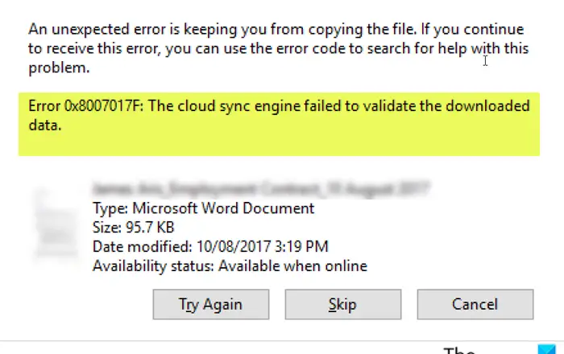
Task: Click the 'Availability status' label
Action: pyautogui.click(x=153, y=266)
